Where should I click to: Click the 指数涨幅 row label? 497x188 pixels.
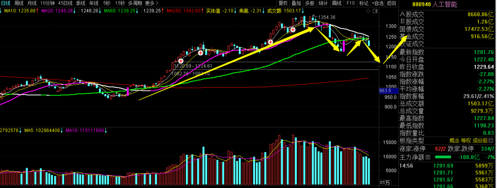coord(412,82)
